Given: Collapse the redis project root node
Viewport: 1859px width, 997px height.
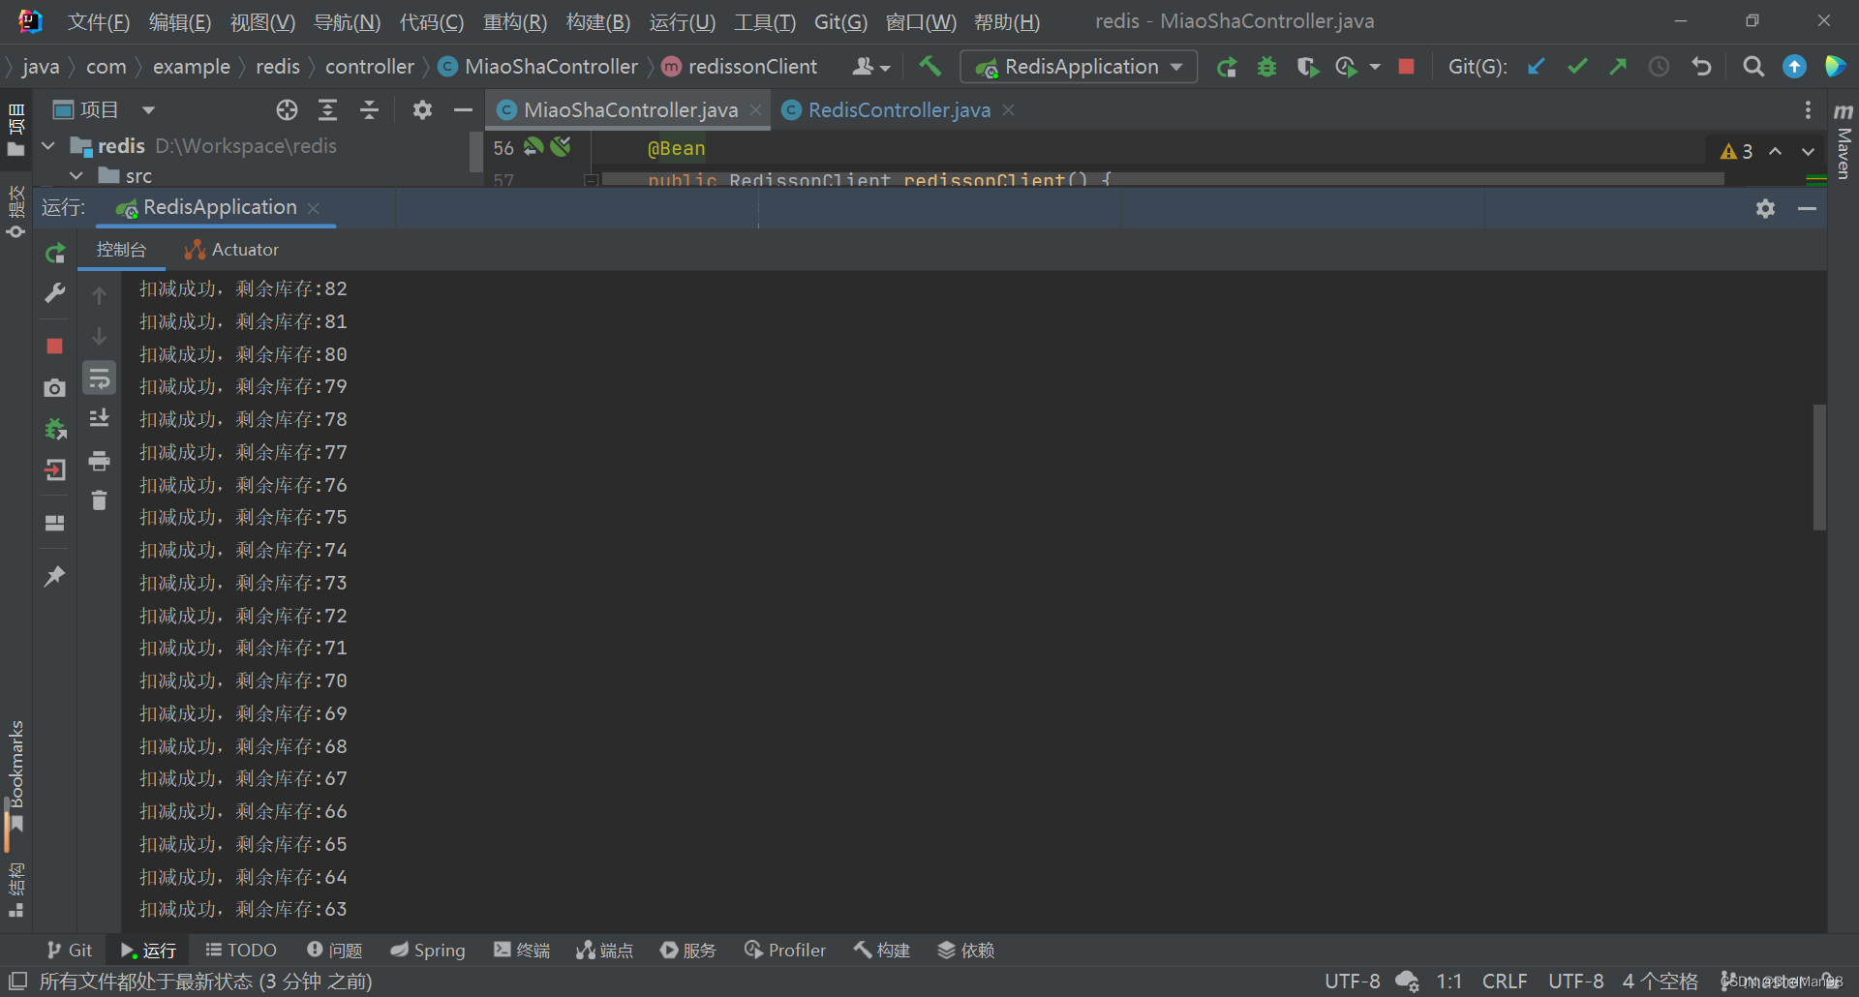Looking at the screenshot, I should click(48, 146).
